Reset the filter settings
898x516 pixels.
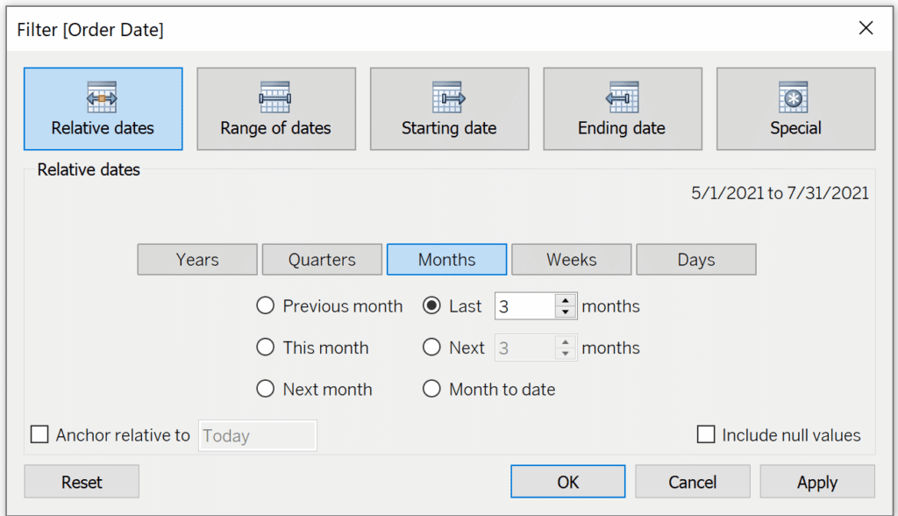click(x=82, y=482)
